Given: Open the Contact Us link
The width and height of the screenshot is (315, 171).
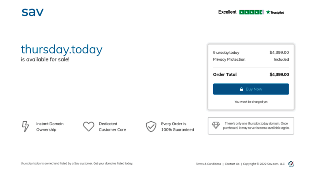Looking at the screenshot, I should point(232,164).
